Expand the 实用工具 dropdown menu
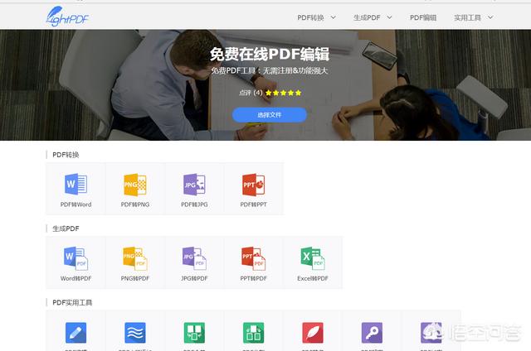 point(473,17)
